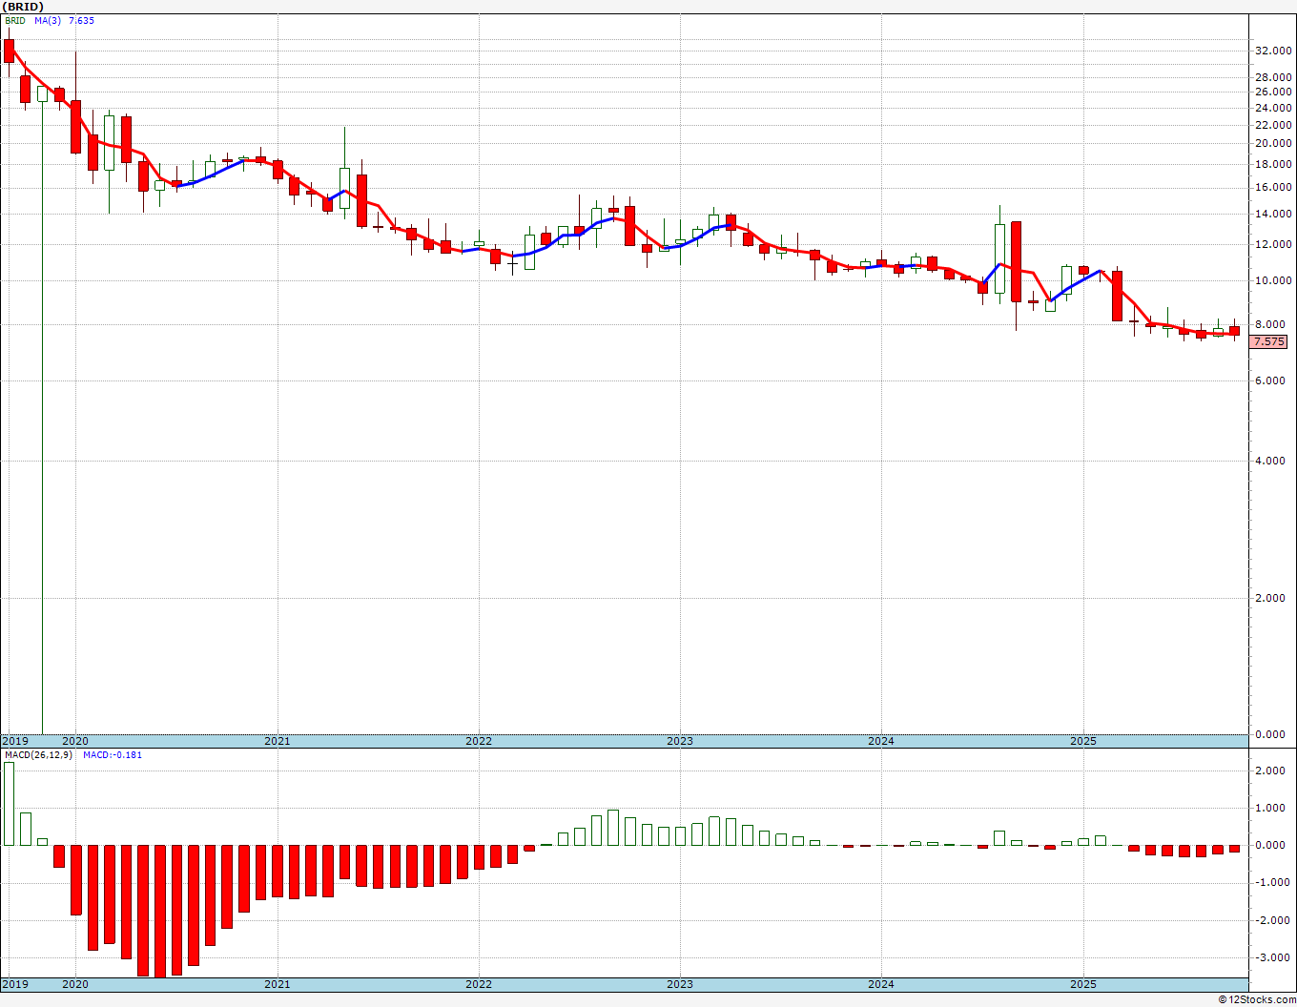Image resolution: width=1297 pixels, height=1007 pixels.
Task: Select the 12.000 price axis label
Action: point(1273,245)
